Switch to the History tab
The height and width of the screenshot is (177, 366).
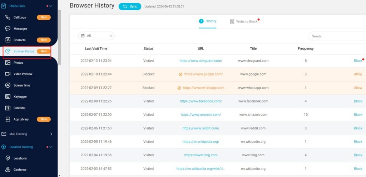208,21
